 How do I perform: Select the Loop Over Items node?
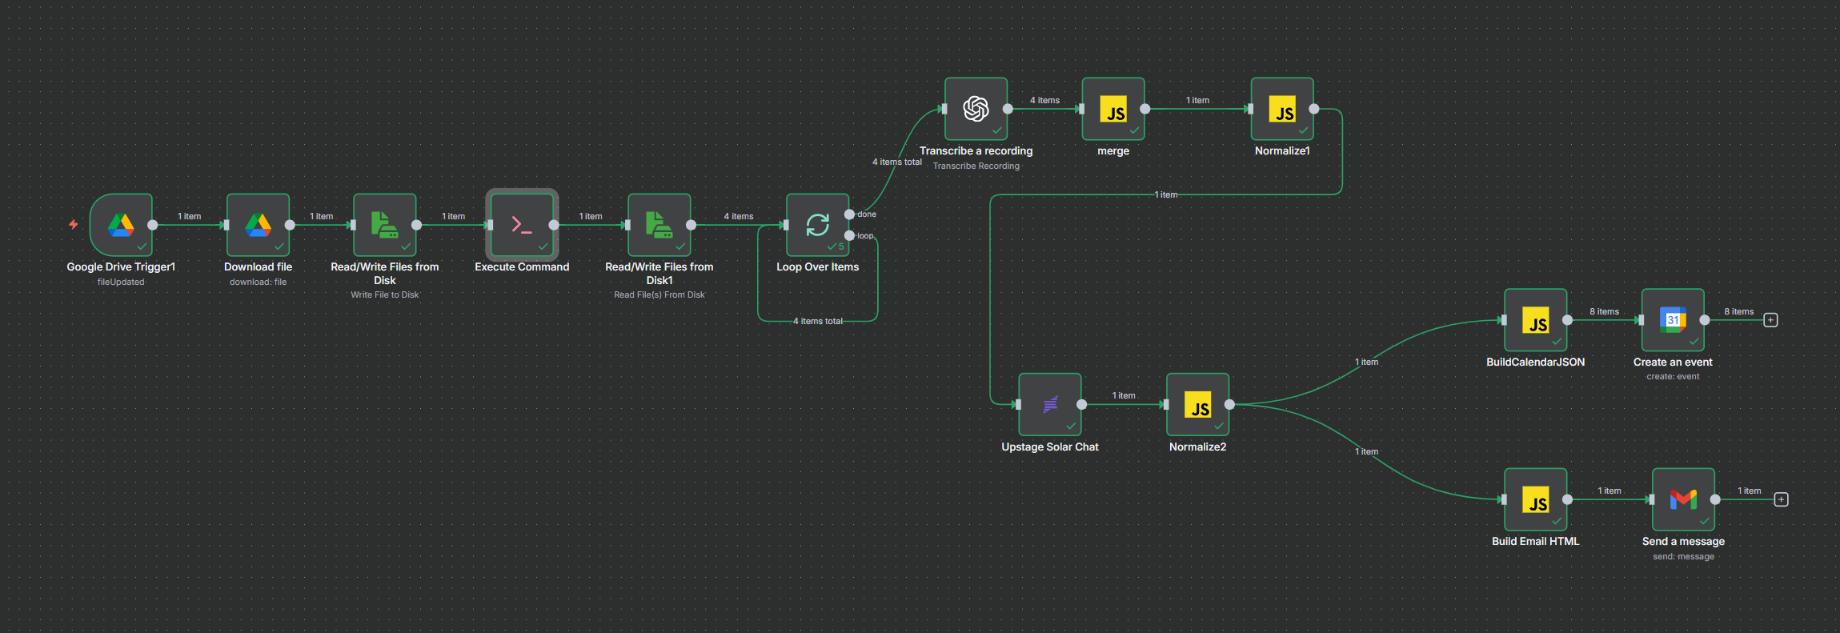817,225
